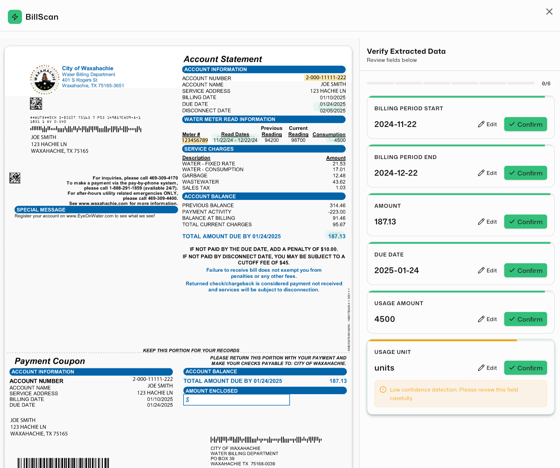
Task: Click the low confidence warning icon
Action: click(x=383, y=389)
